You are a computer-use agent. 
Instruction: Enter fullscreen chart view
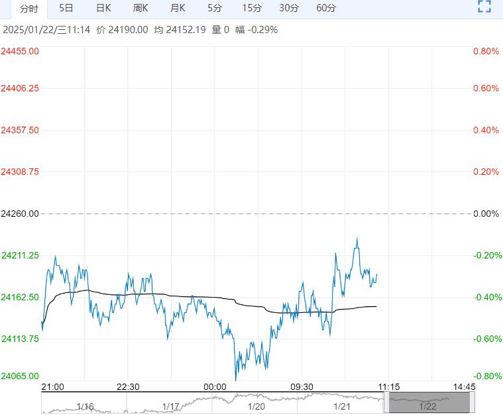coord(484,7)
